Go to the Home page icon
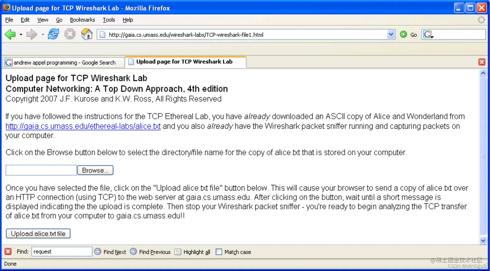 point(87,34)
